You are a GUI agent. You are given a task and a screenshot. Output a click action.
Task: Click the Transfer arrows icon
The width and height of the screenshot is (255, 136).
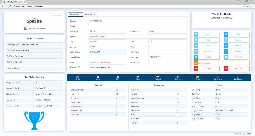click(226, 40)
